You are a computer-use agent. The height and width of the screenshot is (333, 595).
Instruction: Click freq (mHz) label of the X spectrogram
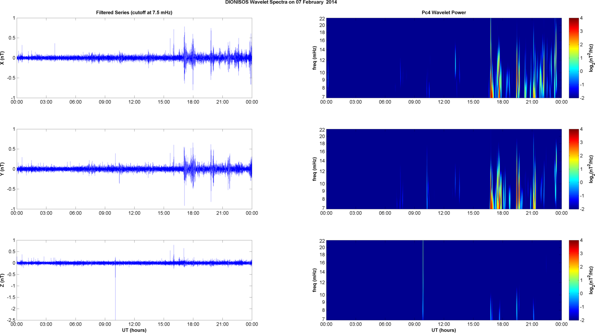click(314, 58)
